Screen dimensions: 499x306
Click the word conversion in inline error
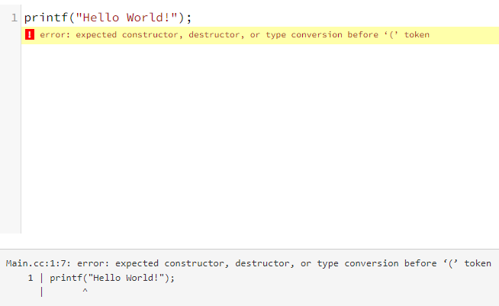pyautogui.click(x=317, y=34)
